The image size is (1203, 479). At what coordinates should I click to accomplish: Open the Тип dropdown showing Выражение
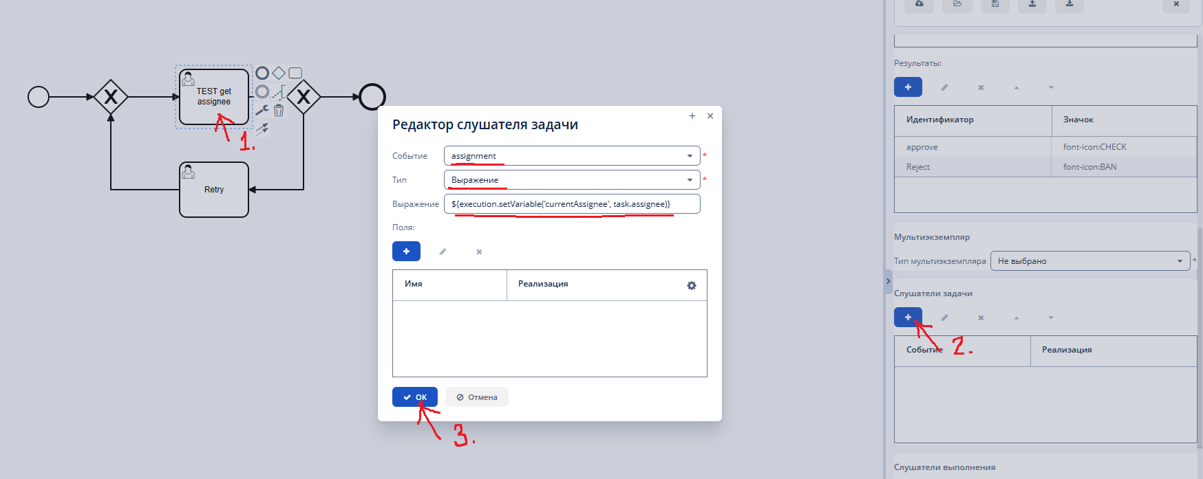coord(572,180)
